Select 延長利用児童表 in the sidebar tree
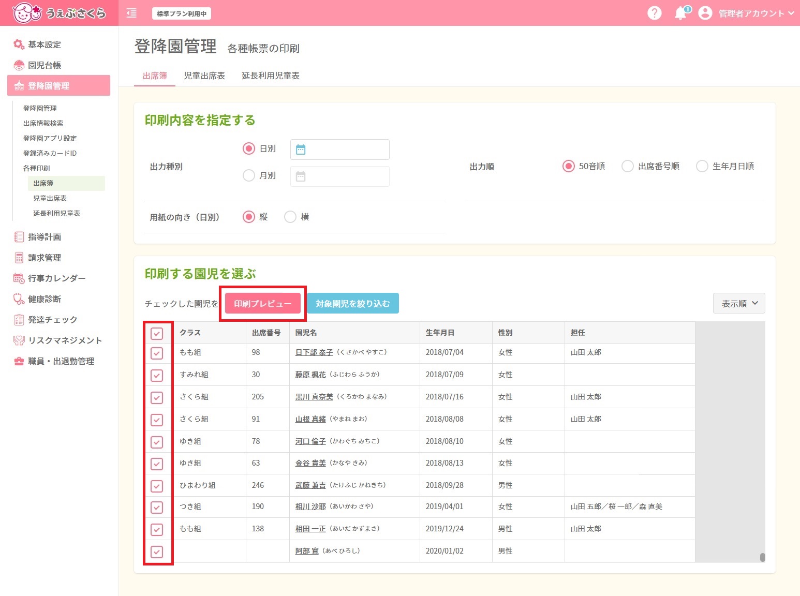The width and height of the screenshot is (800, 596). tap(56, 213)
